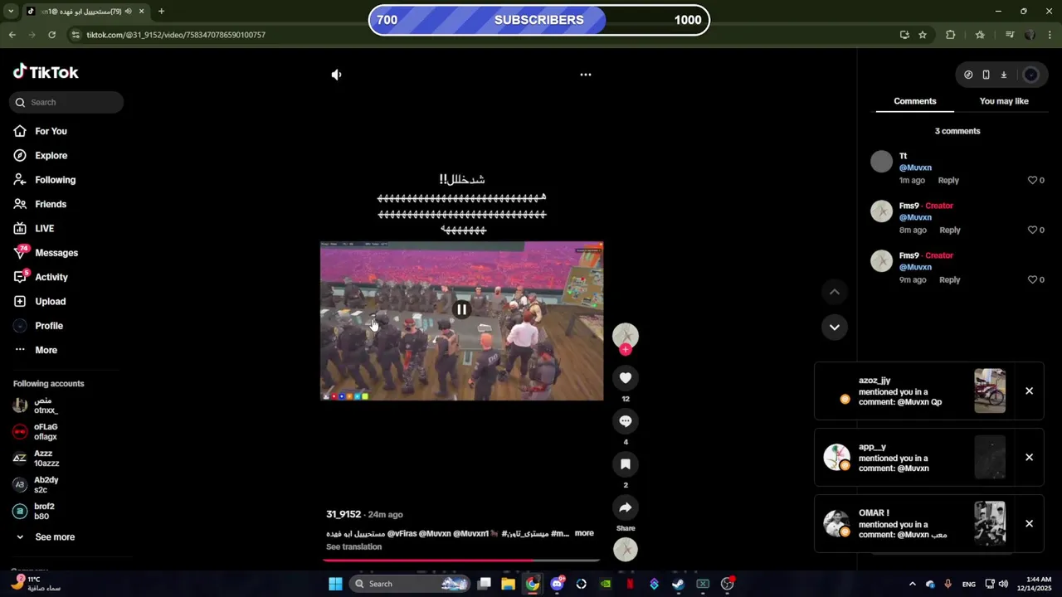Viewport: 1062px width, 597px height.
Task: Open Azzz 10azzz following account
Action: [46, 459]
